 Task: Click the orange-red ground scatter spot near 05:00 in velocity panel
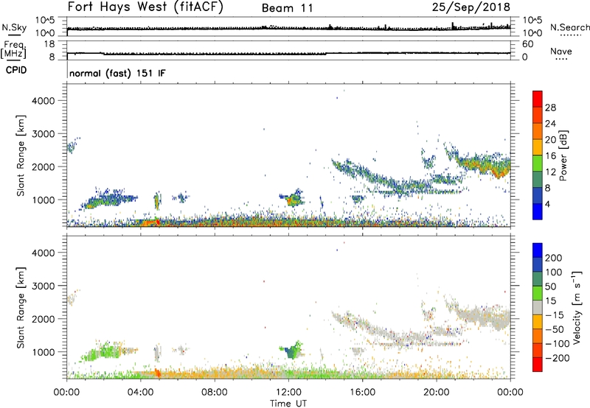tap(157, 373)
